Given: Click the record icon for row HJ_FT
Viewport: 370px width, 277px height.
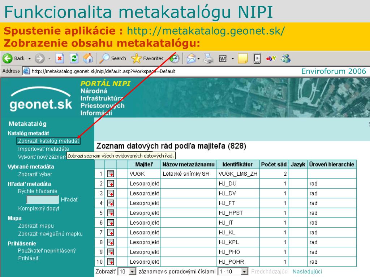Looking at the screenshot, I should click(x=111, y=203).
